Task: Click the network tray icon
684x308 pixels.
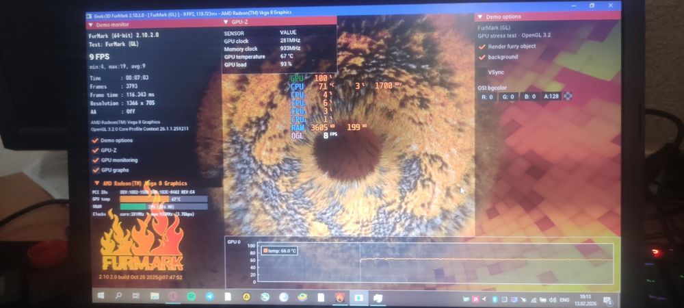Action: (533, 300)
